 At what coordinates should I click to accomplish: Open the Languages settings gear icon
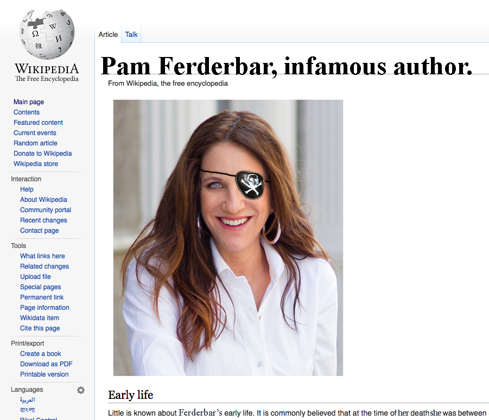pos(81,390)
